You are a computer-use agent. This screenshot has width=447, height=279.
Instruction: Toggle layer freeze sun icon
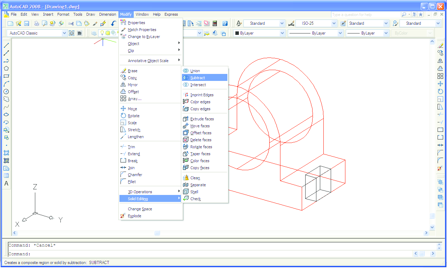(x=108, y=33)
